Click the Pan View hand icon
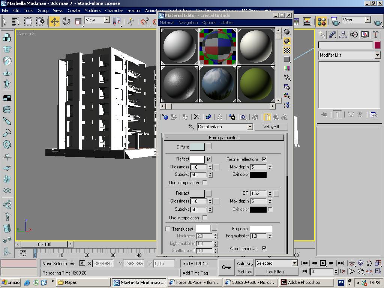The height and width of the screenshot is (288, 384). click(360, 271)
